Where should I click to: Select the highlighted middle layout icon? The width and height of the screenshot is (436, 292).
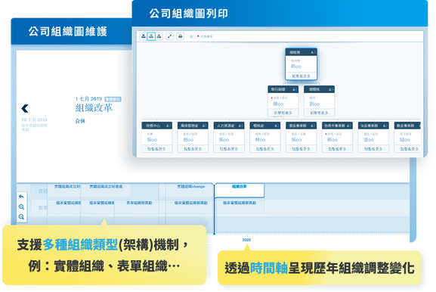151,36
